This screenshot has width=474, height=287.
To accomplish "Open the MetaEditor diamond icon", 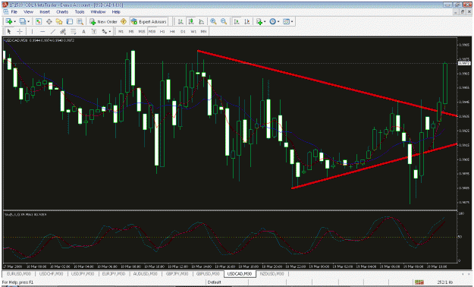I will (124, 21).
